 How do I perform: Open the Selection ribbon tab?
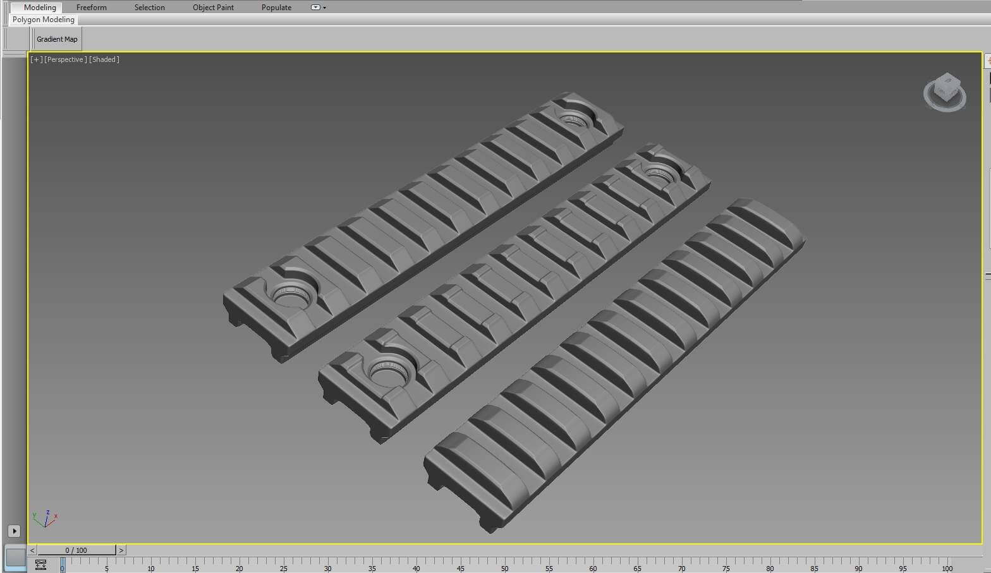[149, 8]
